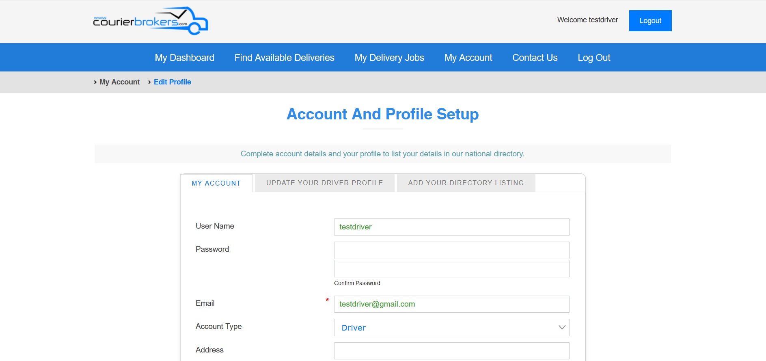Switch to Update Your Driver Profile tab
766x361 pixels.
tap(324, 183)
